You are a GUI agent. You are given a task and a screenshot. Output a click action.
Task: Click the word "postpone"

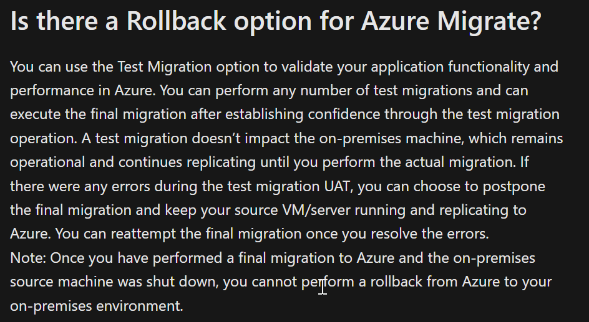click(x=514, y=187)
